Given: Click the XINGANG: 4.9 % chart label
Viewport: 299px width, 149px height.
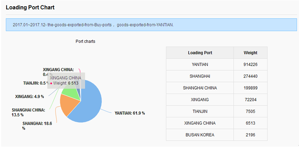Looking at the screenshot, I should [x=29, y=97].
